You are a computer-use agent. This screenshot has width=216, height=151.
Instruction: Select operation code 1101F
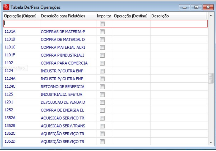click(10, 55)
